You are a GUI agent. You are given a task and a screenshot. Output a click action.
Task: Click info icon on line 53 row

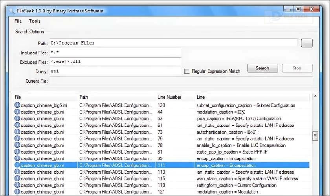[17, 118]
